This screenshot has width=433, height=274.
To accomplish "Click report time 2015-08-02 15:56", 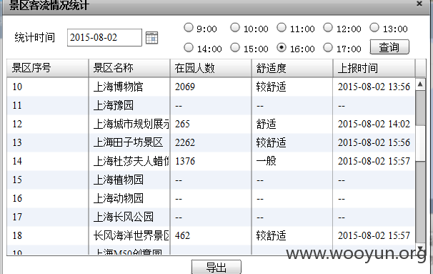I will (374, 142).
